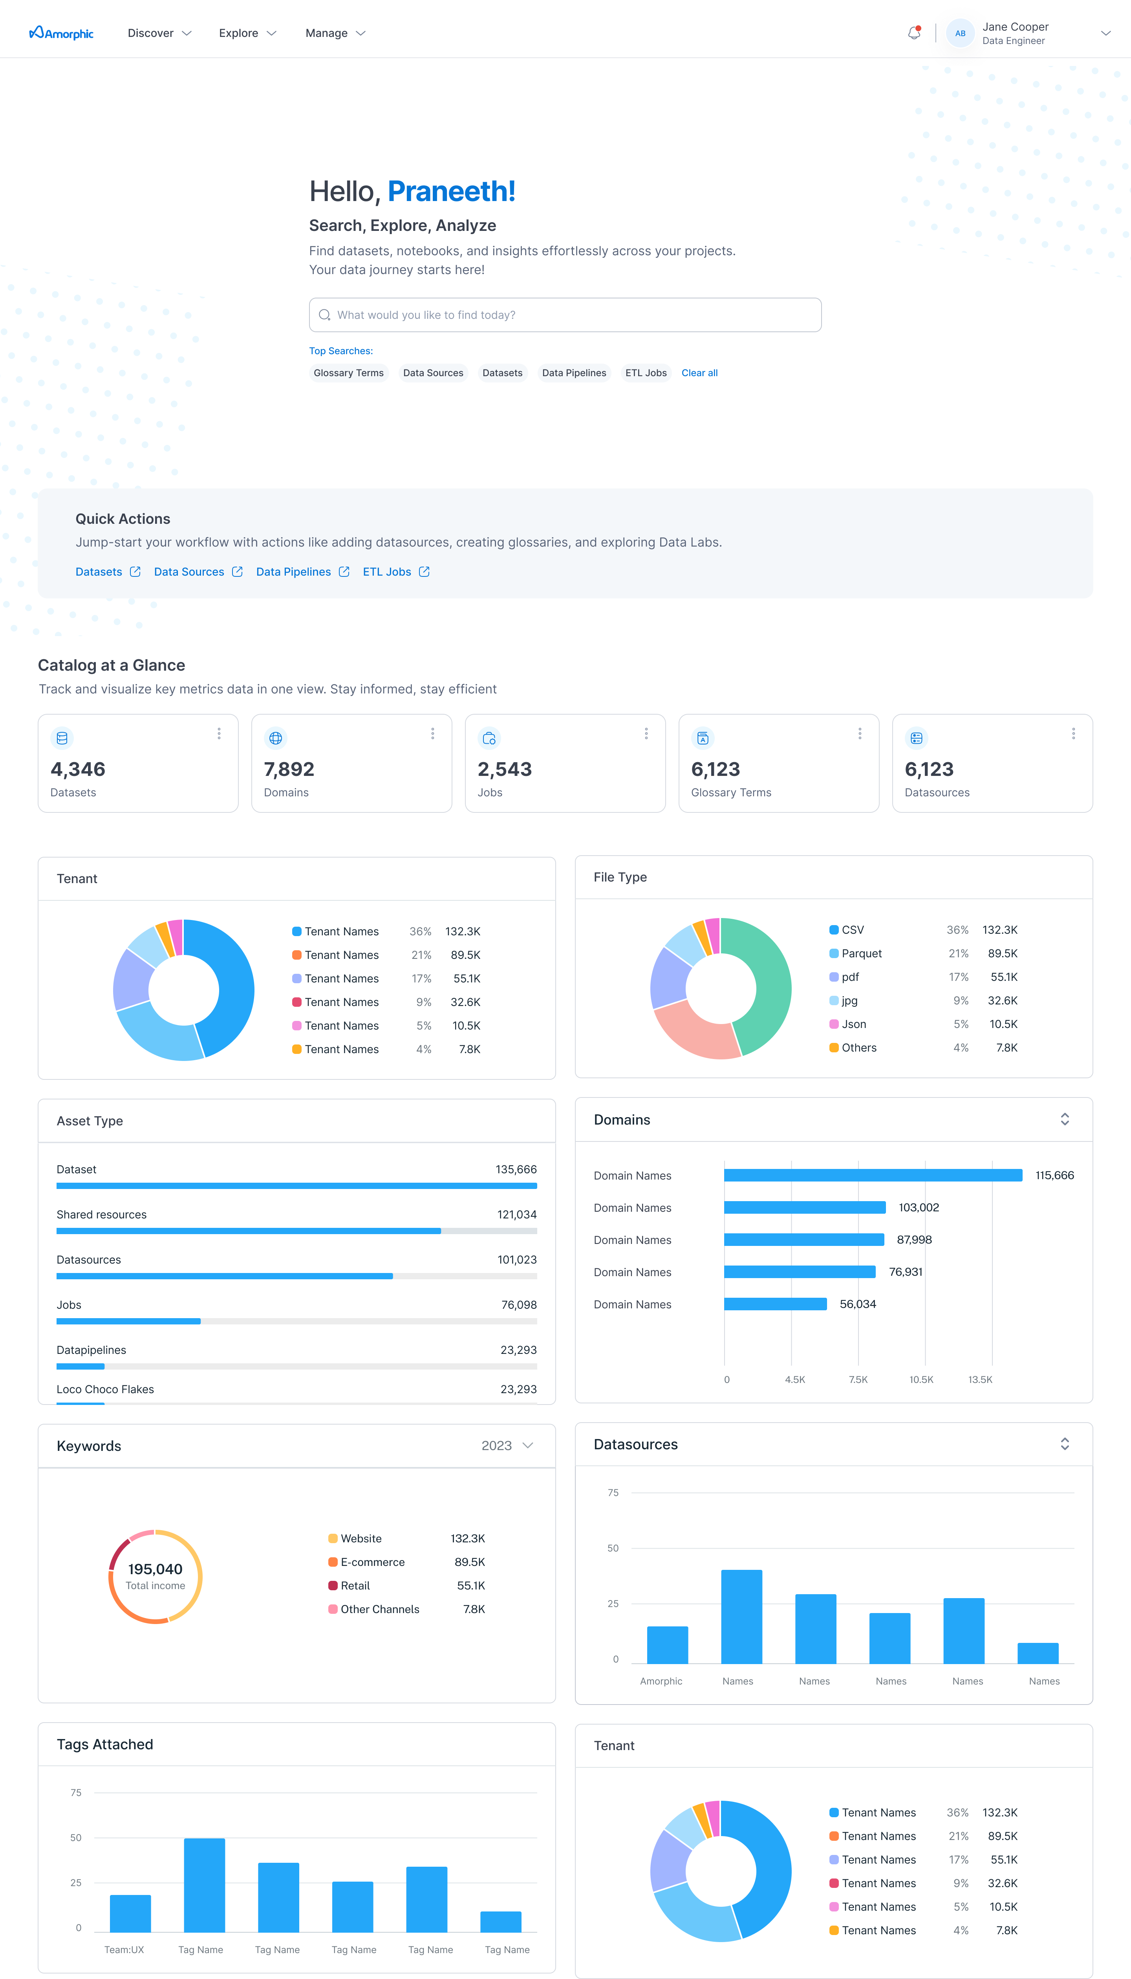The width and height of the screenshot is (1131, 1979).
Task: Click the AB user avatar
Action: click(x=960, y=33)
